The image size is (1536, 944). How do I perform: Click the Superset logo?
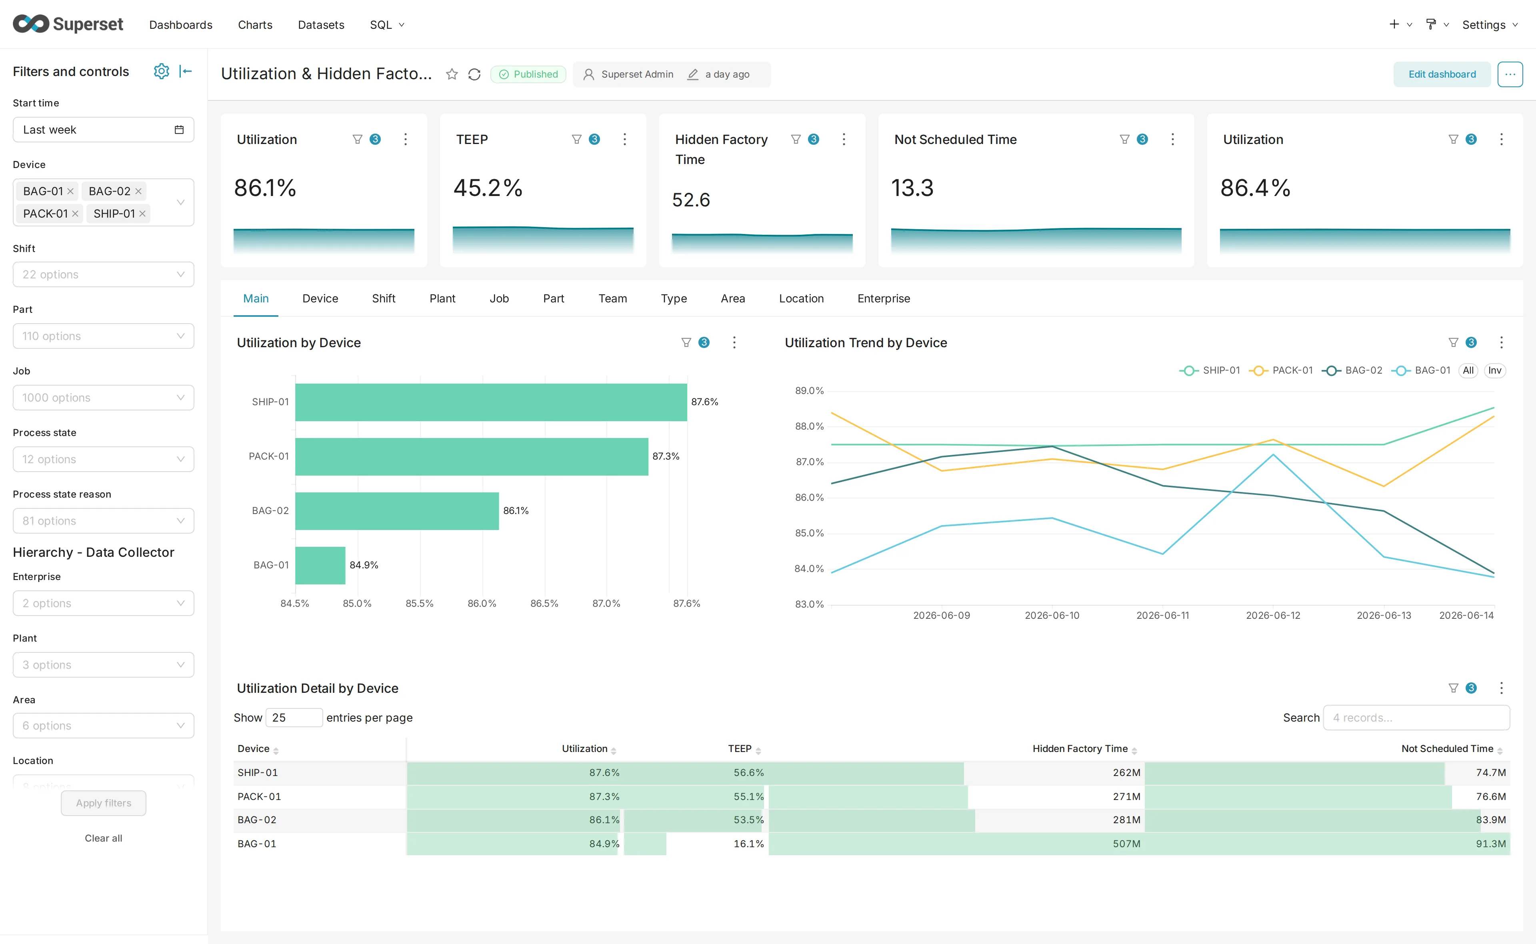pos(68,24)
